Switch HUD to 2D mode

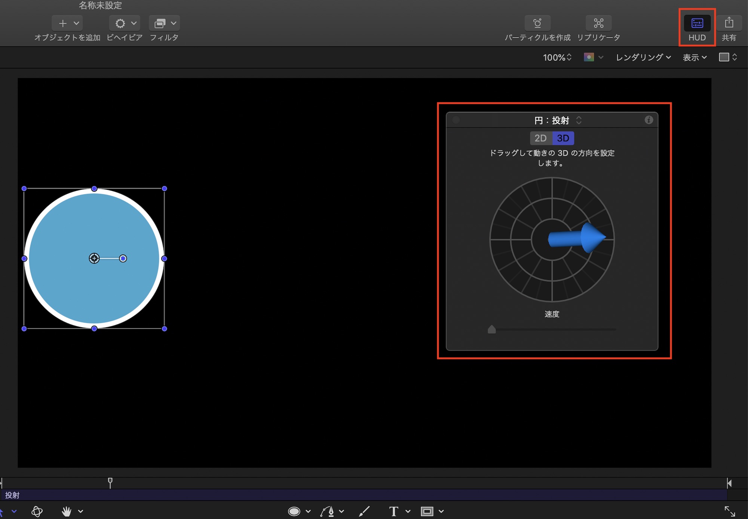point(540,138)
